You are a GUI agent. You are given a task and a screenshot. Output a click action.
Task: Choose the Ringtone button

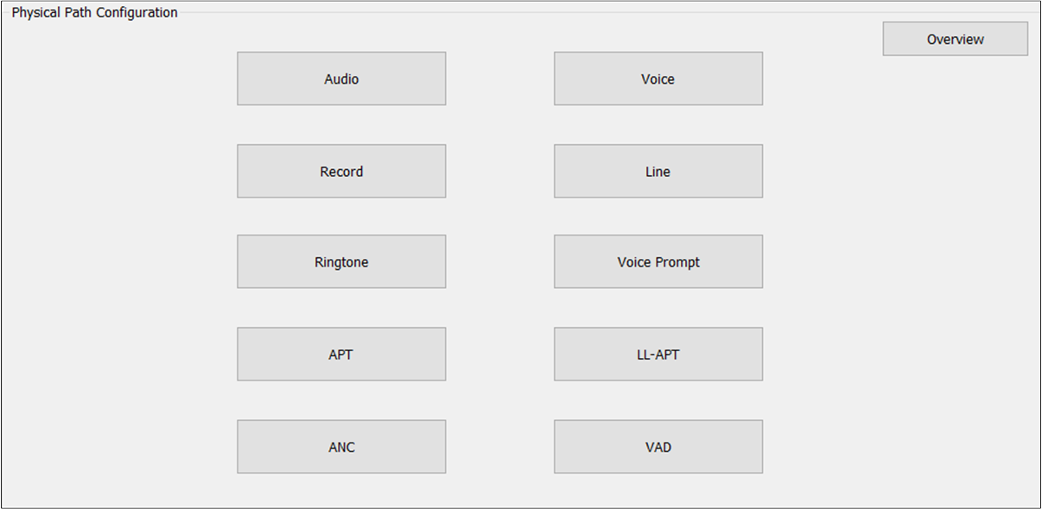coord(341,261)
